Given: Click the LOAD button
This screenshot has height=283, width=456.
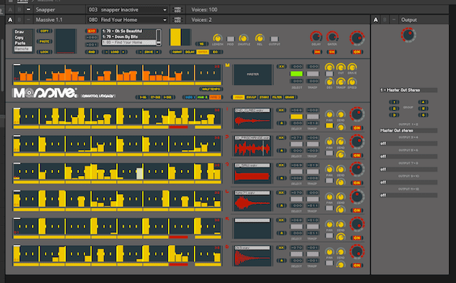Looking at the screenshot, I should tap(115, 52).
